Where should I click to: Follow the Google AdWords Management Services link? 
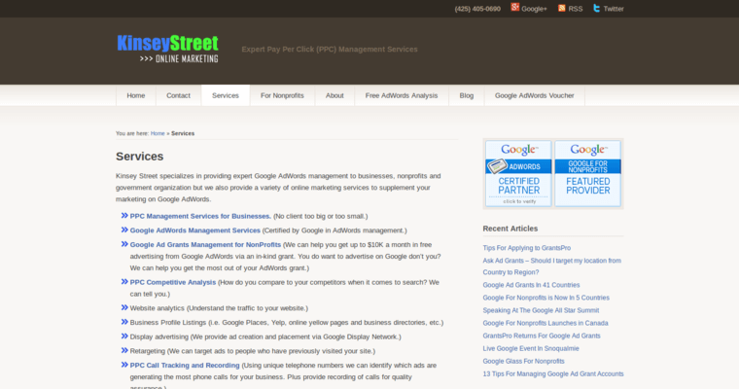pos(195,230)
